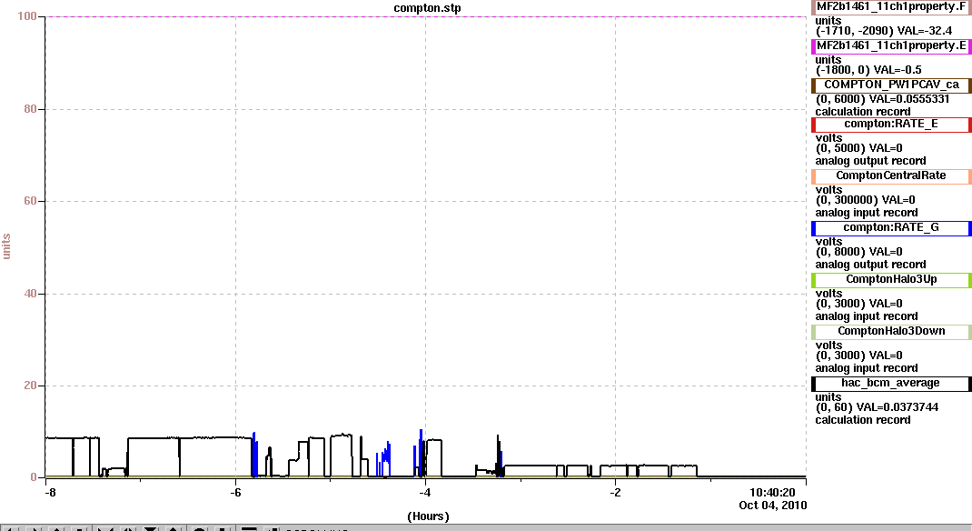The image size is (972, 531).
Task: Click "analog input record" under ComptonHalo3Up
Action: pos(866,316)
